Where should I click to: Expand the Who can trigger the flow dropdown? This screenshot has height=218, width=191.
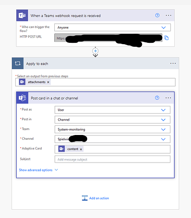(x=113, y=28)
